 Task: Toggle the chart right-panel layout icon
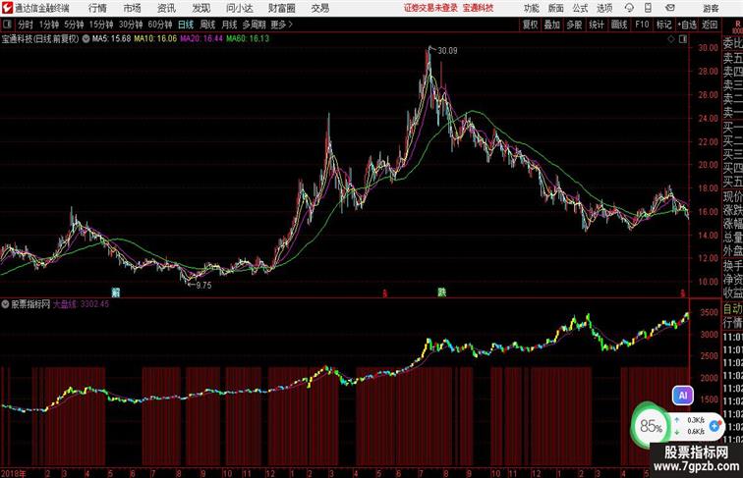(683, 39)
